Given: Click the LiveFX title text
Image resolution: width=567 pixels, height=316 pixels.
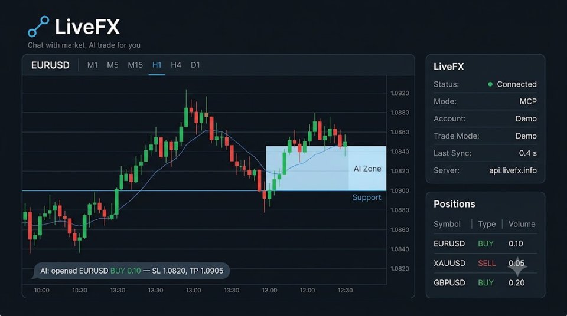Looking at the screenshot, I should (x=87, y=27).
